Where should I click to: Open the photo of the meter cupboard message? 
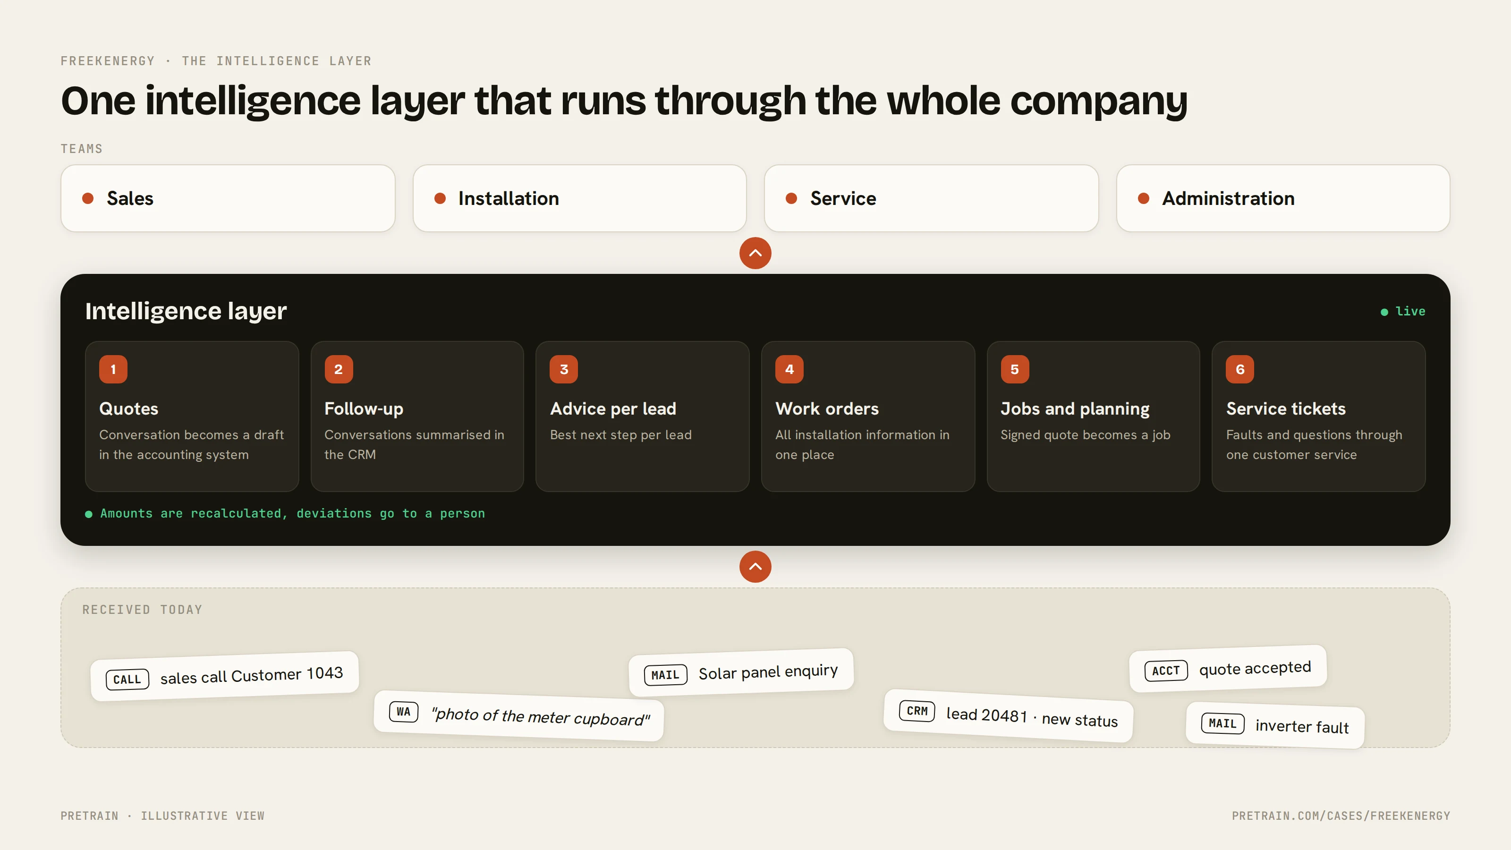click(x=519, y=716)
